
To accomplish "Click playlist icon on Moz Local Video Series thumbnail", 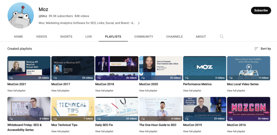I will pyautogui.click(x=231, y=78).
